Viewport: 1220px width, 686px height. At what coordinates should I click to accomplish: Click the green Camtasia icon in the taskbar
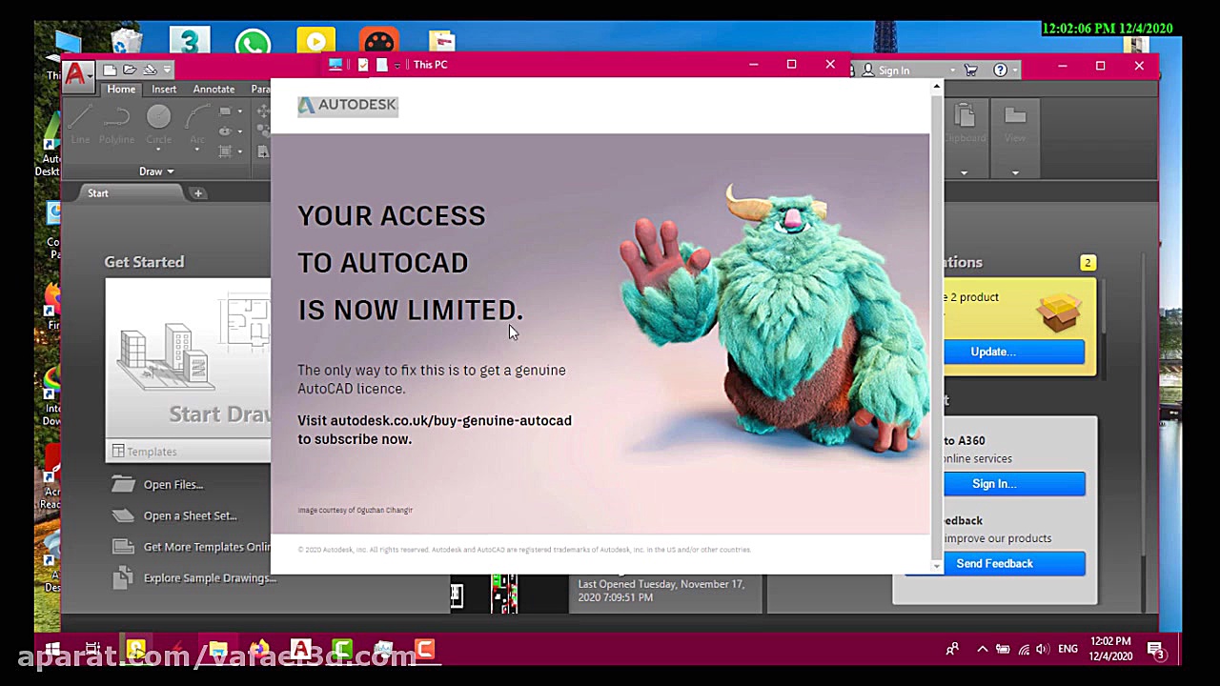click(341, 650)
